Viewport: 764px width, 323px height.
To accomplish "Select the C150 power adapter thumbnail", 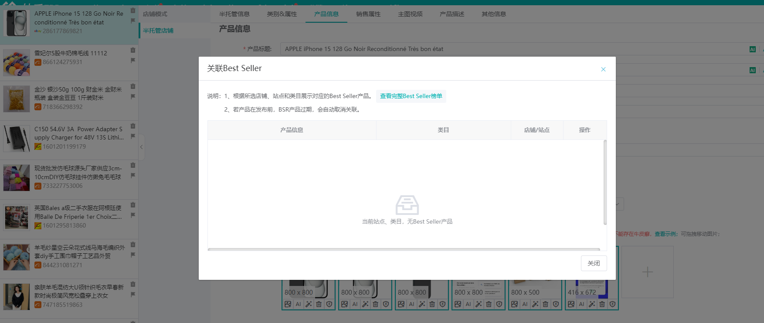I will [17, 138].
